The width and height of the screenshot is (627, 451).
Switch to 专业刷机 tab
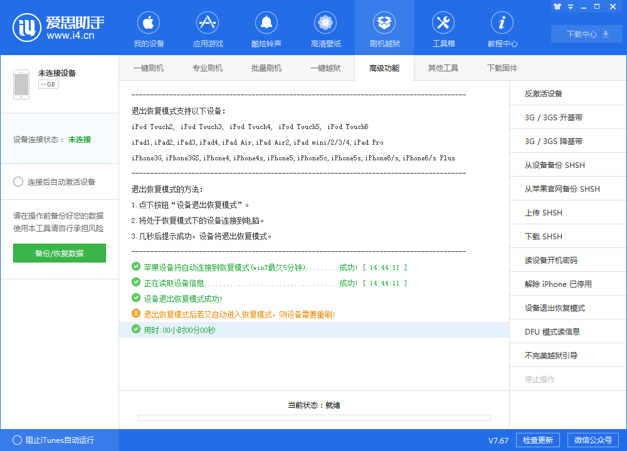(207, 68)
